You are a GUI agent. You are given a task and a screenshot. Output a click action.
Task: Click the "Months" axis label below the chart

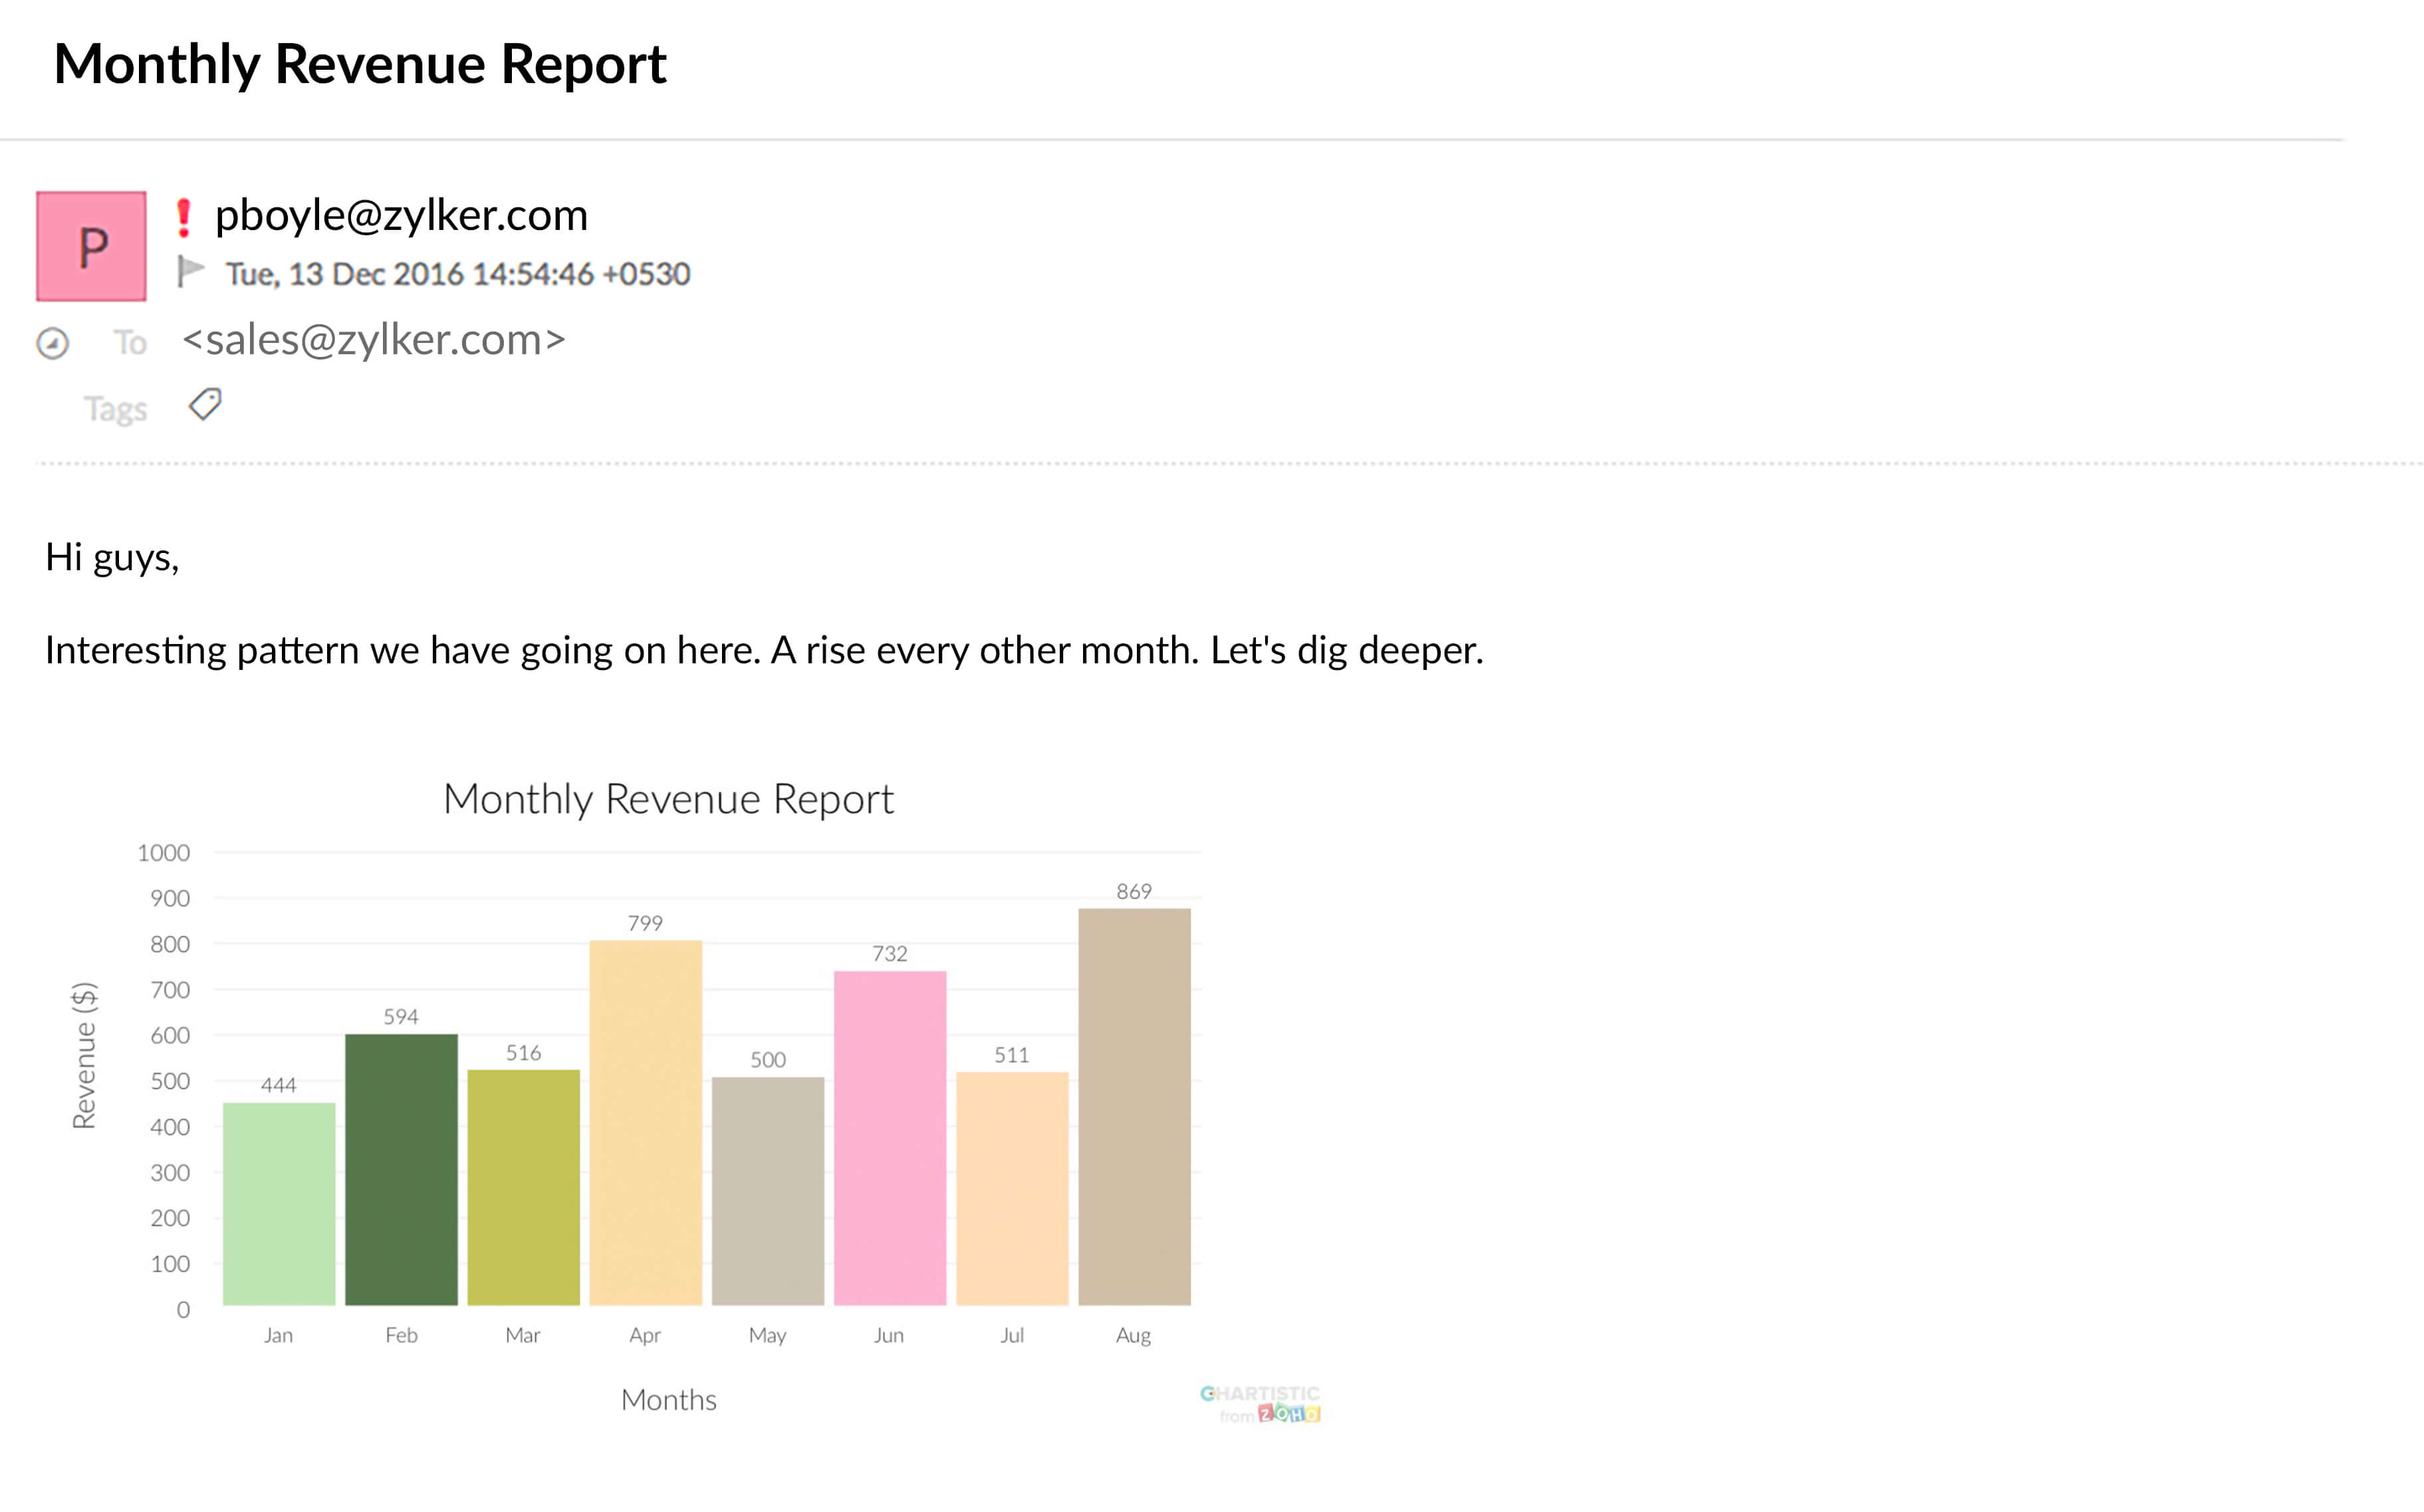(x=668, y=1399)
